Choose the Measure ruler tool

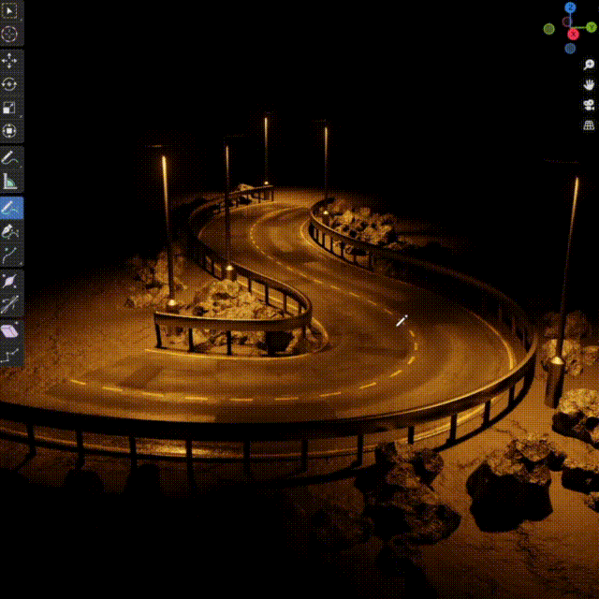pyautogui.click(x=10, y=182)
